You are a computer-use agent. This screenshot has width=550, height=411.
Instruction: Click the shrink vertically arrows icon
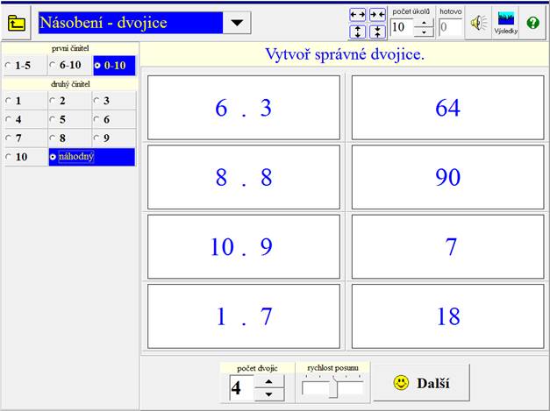[x=377, y=32]
